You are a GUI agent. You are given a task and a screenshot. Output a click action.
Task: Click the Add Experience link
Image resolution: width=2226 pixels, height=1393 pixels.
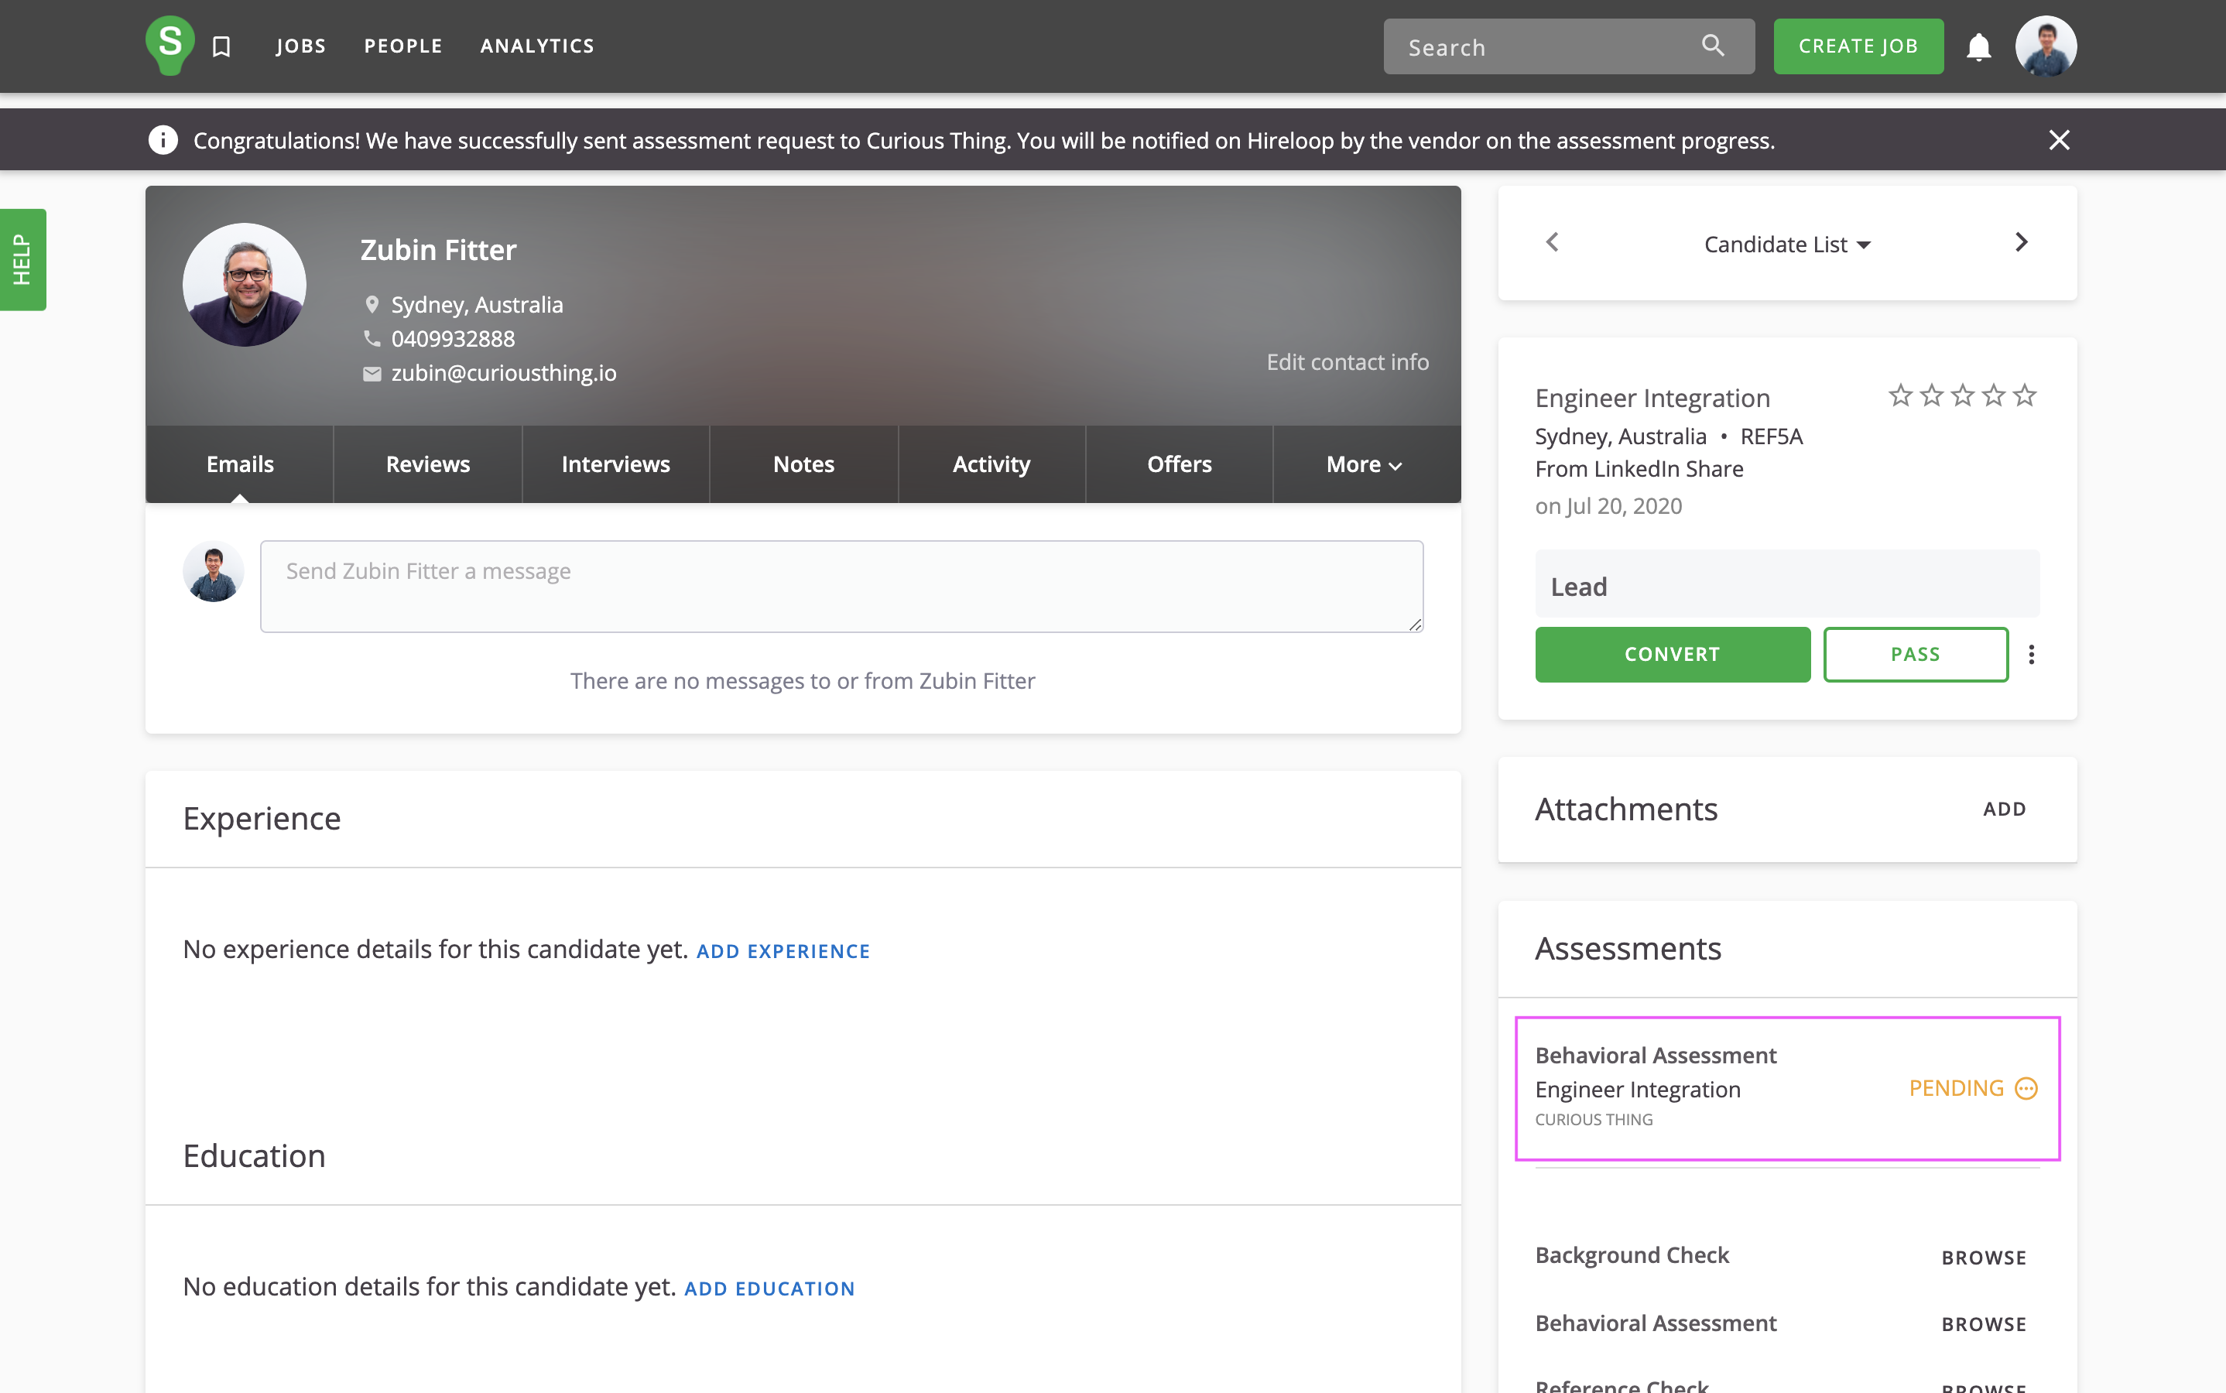pyautogui.click(x=783, y=951)
